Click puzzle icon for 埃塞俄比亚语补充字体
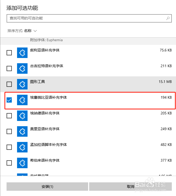The image size is (176, 196). point(22,100)
